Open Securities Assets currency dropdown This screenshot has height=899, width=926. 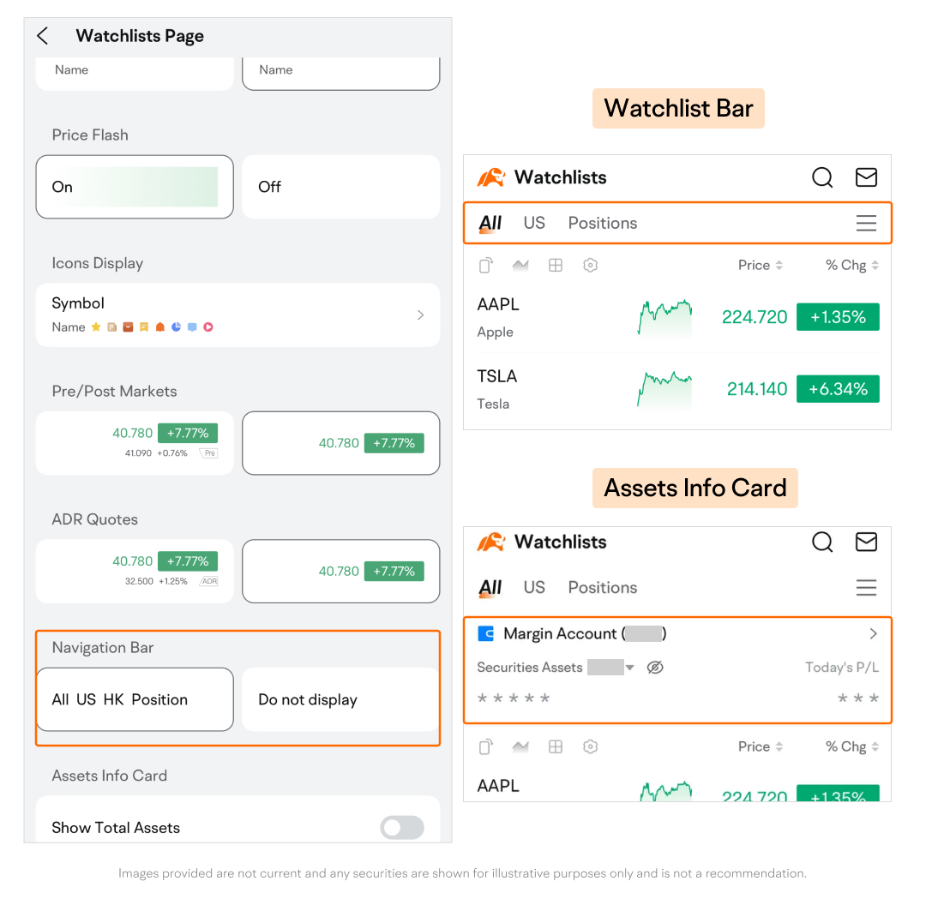pos(629,668)
